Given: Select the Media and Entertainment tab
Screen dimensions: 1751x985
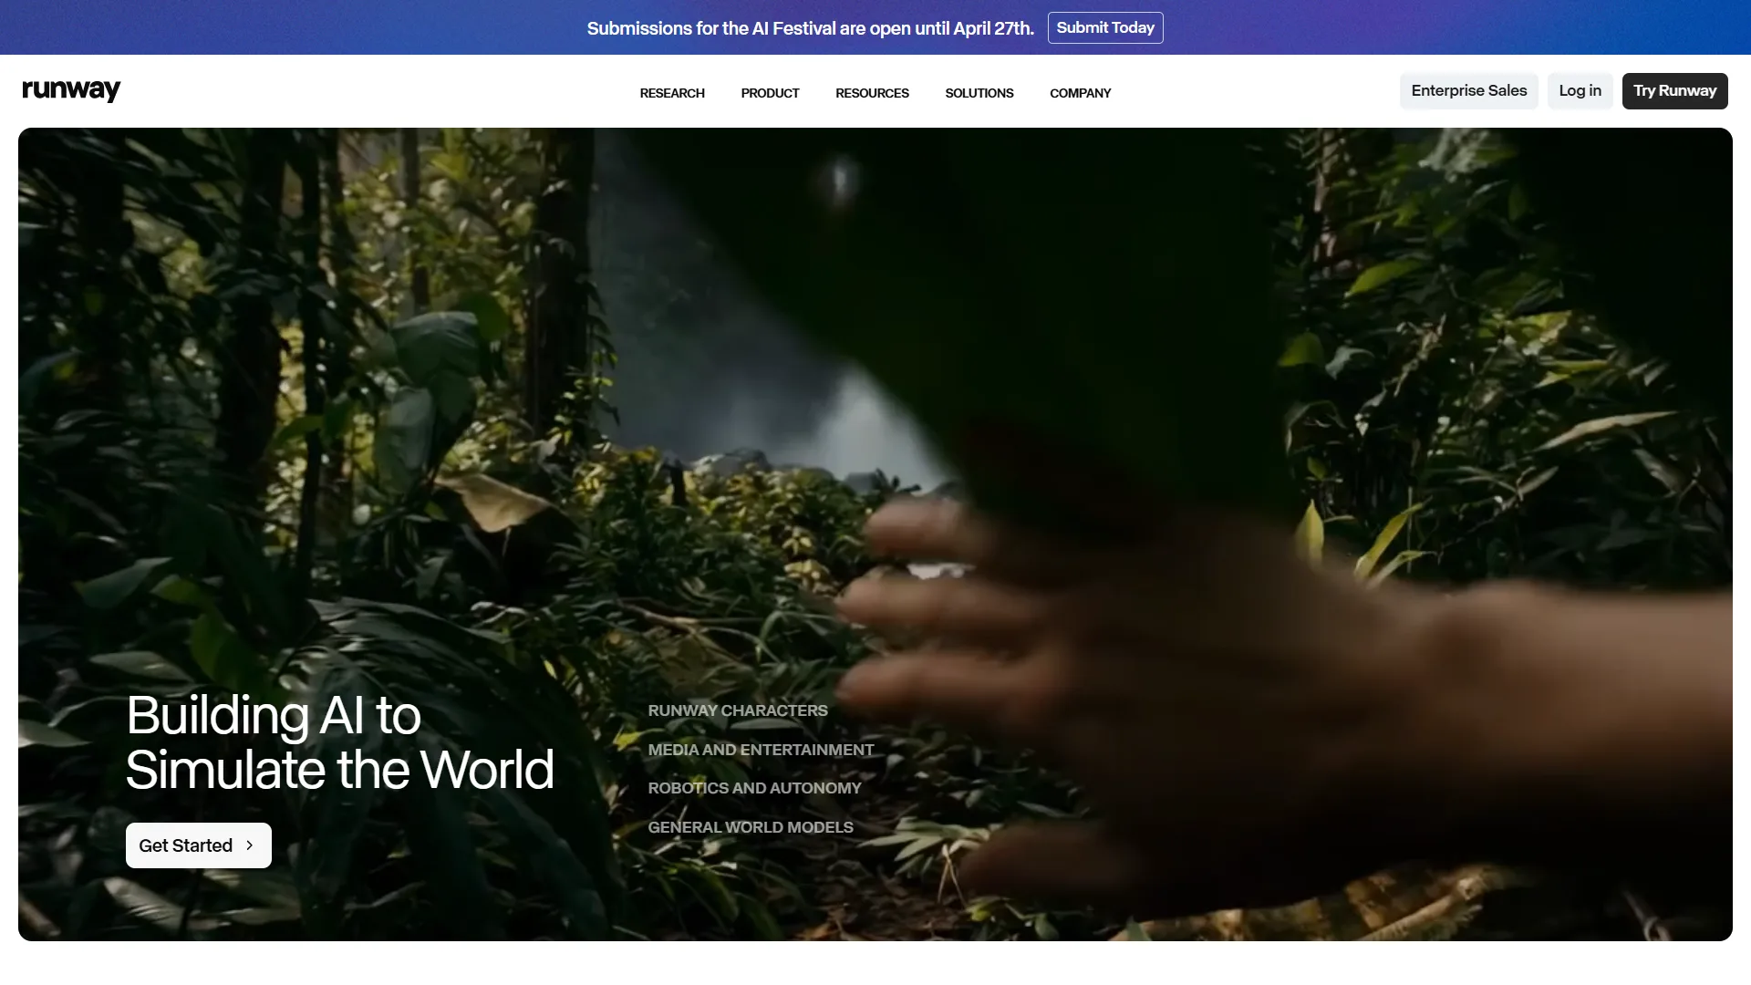Looking at the screenshot, I should (x=761, y=750).
